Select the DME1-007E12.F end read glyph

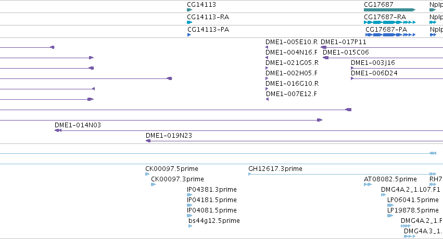[x=267, y=99]
